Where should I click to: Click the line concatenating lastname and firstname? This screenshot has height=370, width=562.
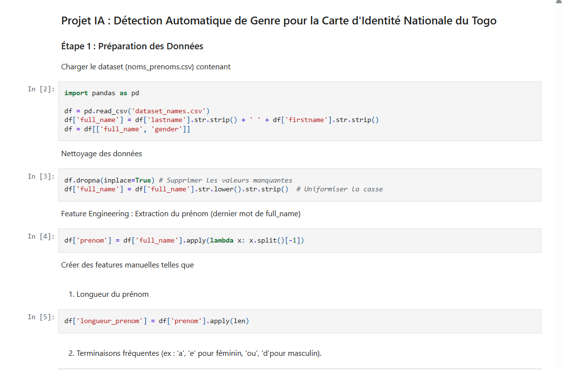tap(222, 120)
